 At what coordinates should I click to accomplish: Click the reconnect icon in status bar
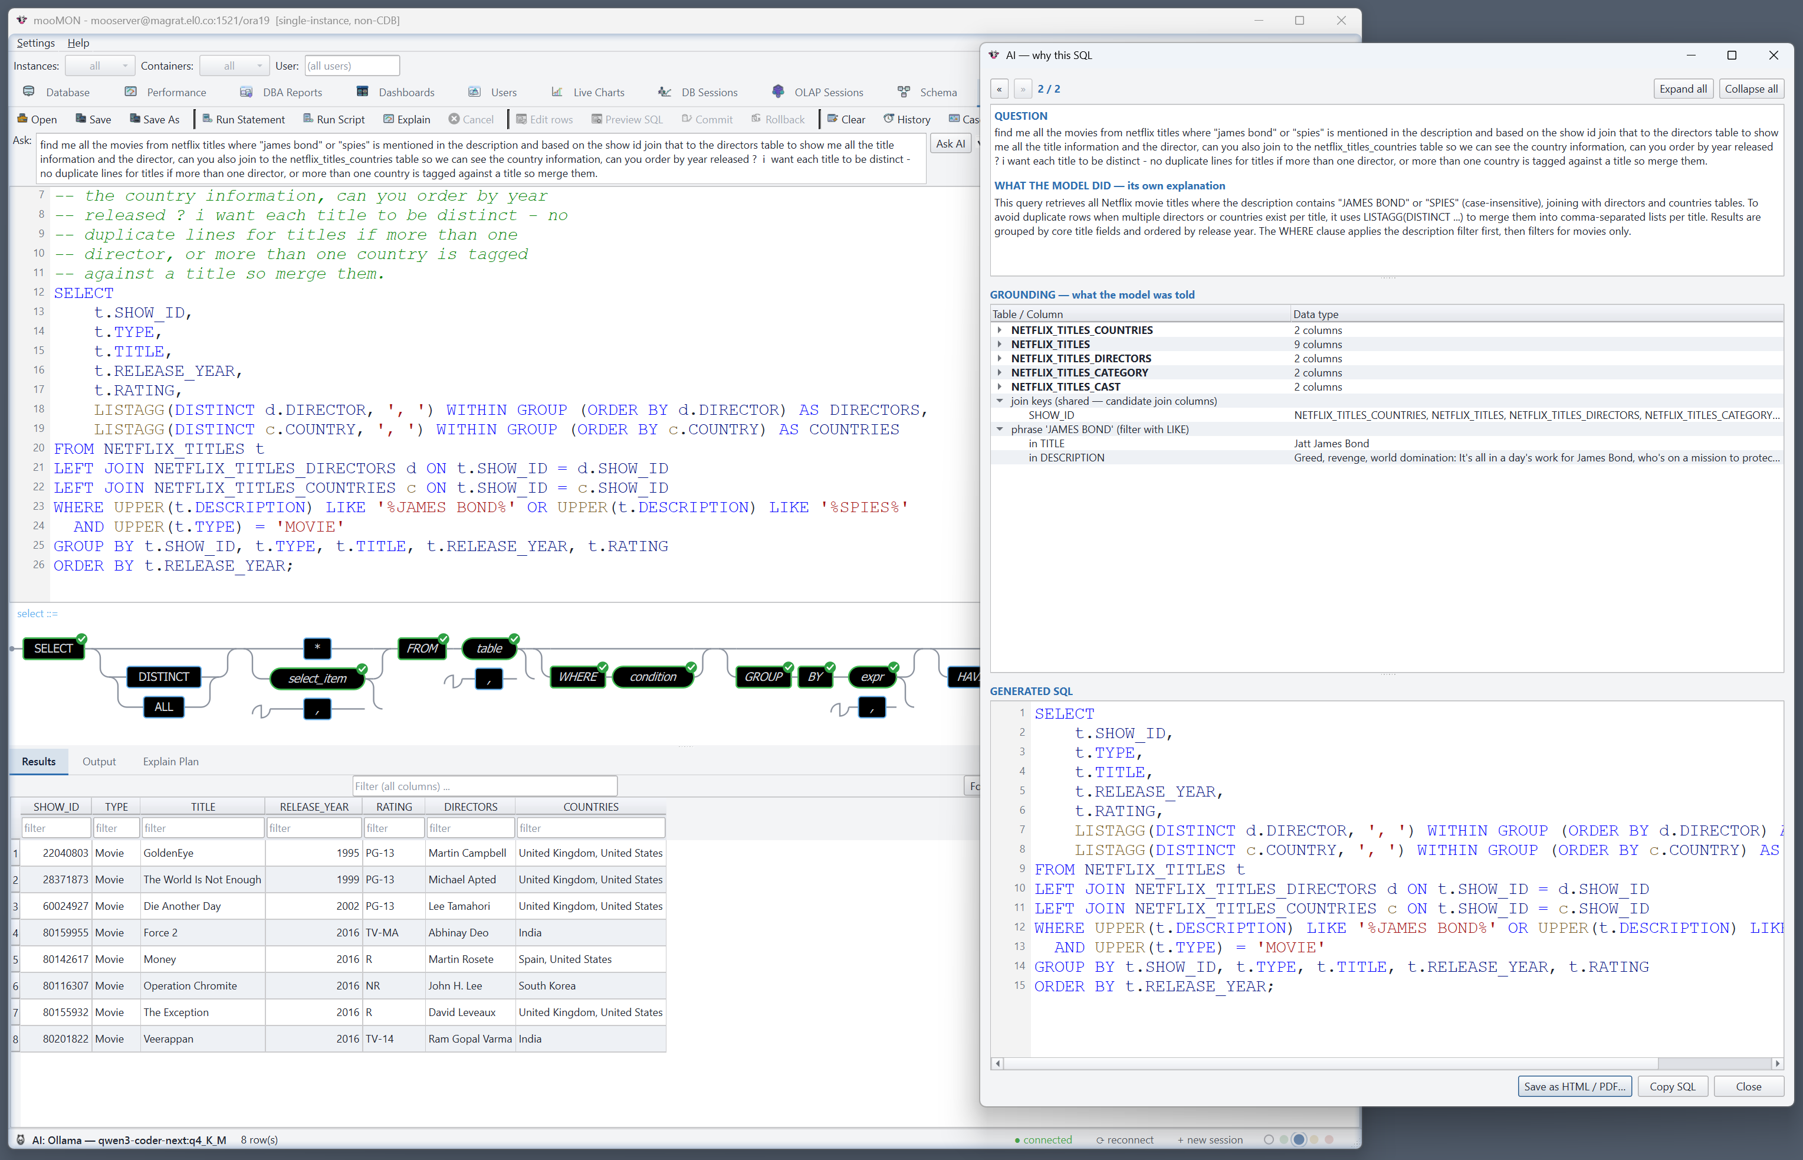point(1100,1141)
